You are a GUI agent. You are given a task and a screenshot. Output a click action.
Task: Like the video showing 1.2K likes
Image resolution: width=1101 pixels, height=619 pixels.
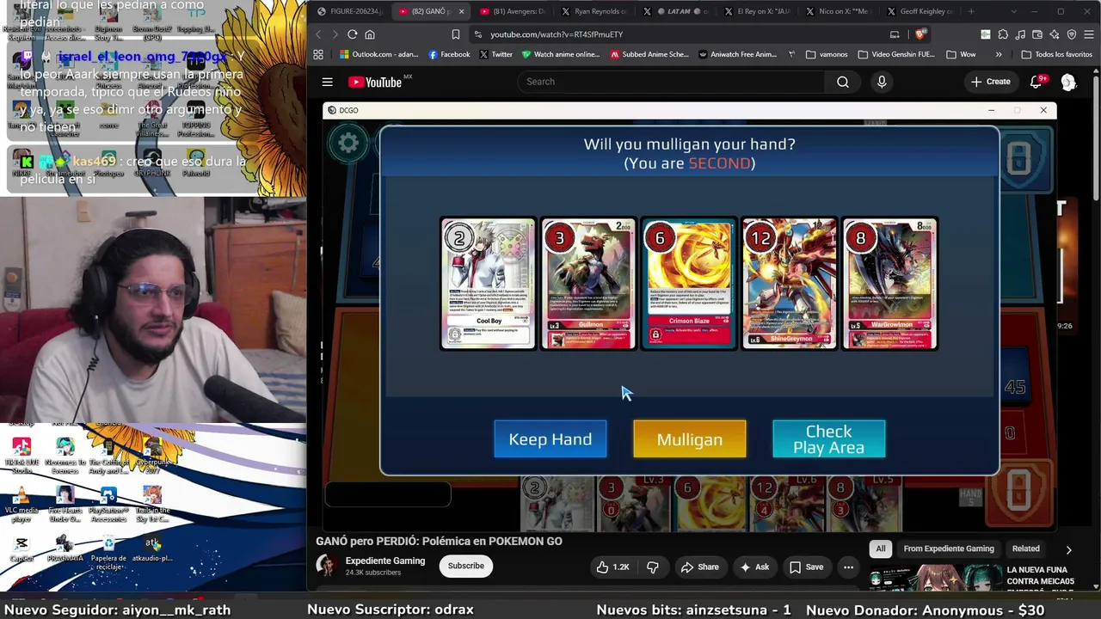tap(613, 567)
